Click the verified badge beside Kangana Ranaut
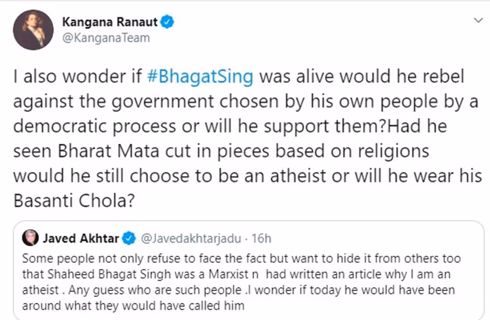490x320 pixels. tap(167, 22)
